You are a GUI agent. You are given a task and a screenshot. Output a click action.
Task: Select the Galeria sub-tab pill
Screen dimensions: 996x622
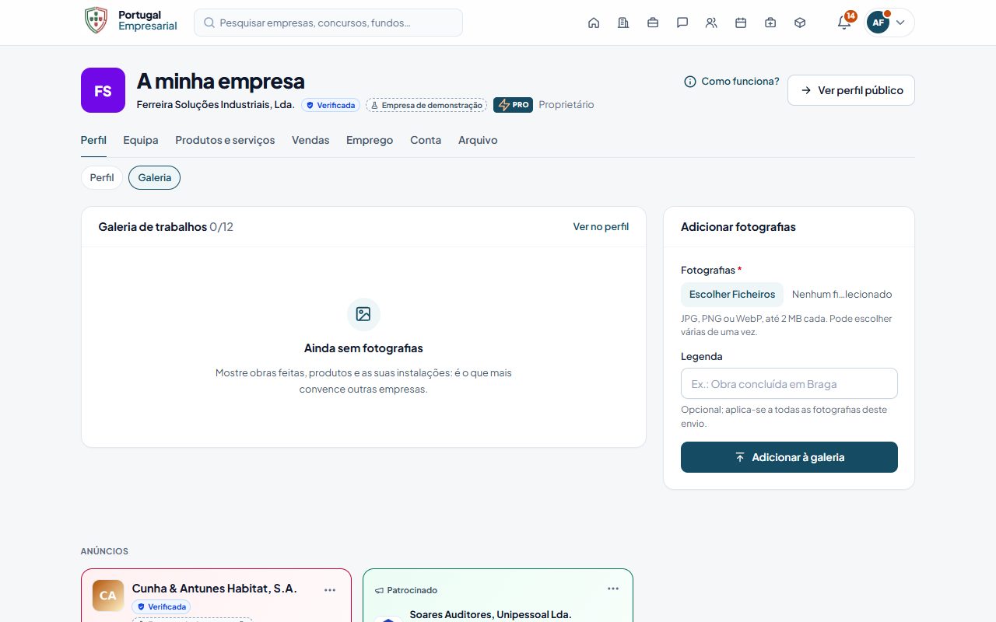pos(155,177)
